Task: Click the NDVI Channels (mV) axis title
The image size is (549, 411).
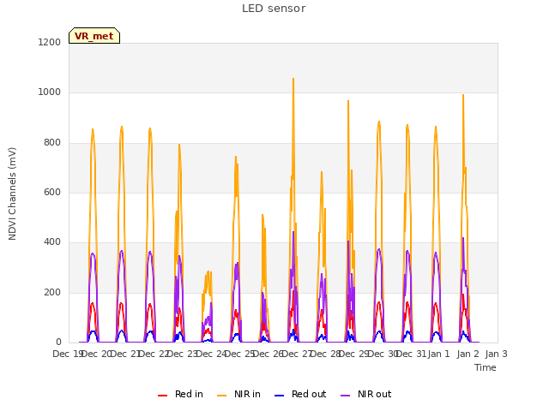Action: pos(12,194)
